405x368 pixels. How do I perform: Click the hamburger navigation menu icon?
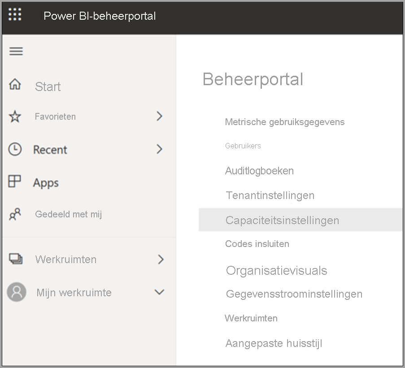16,51
